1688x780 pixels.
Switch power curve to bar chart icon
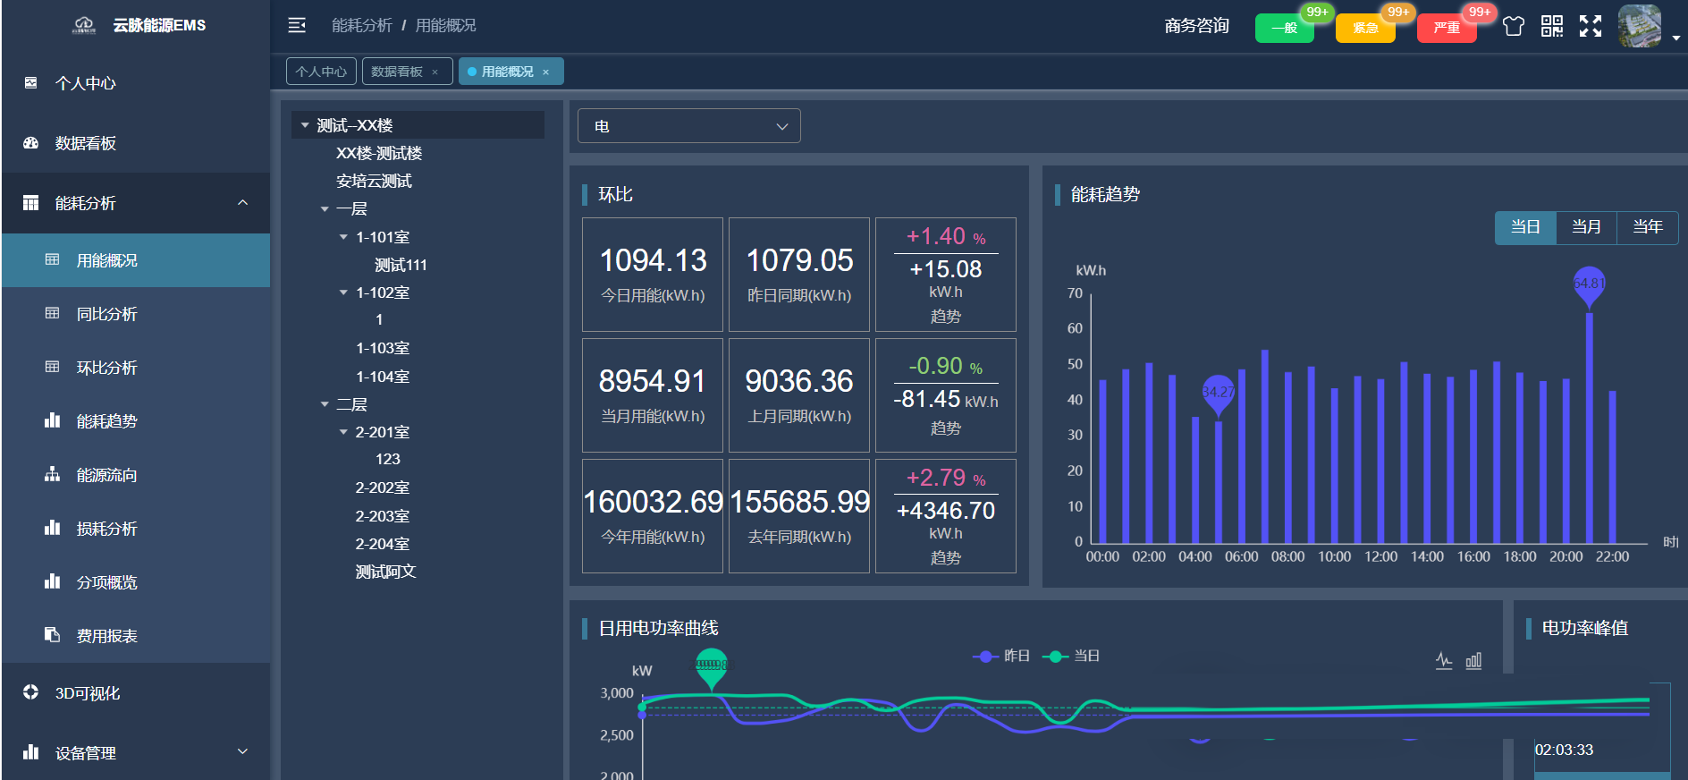pyautogui.click(x=1473, y=661)
